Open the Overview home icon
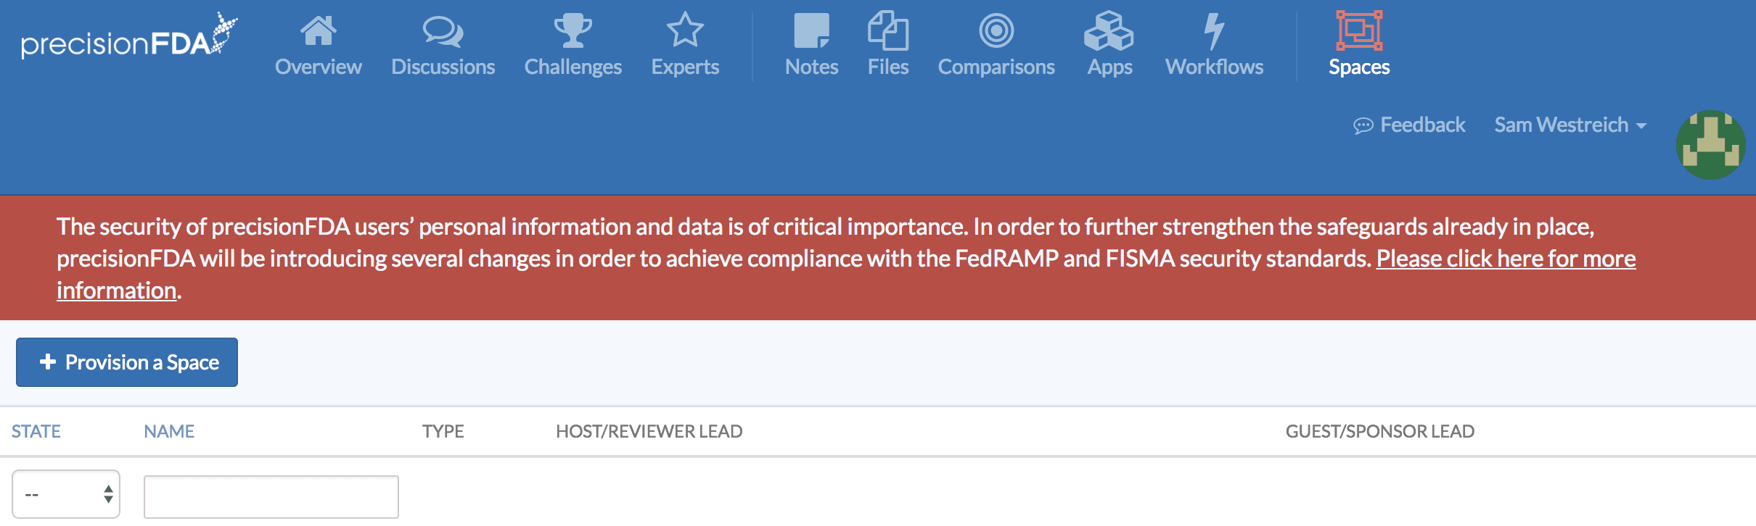Image resolution: width=1756 pixels, height=526 pixels. [x=318, y=31]
